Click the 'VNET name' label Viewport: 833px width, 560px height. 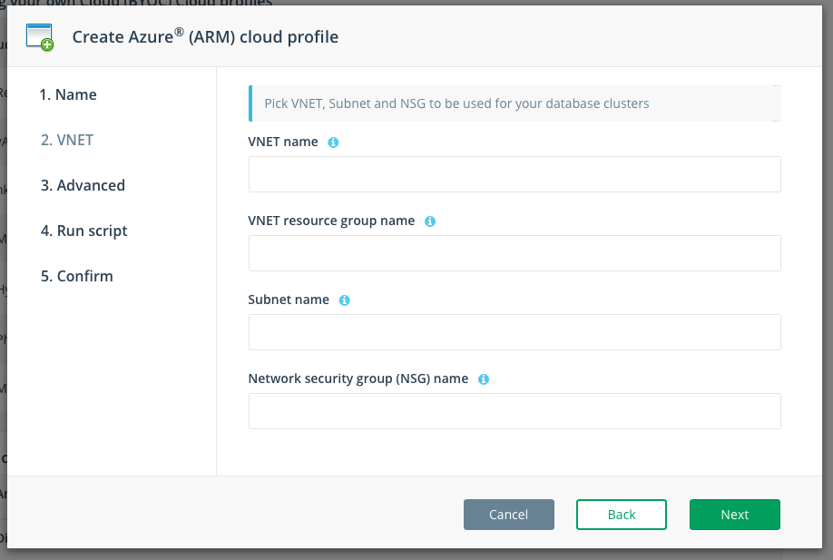(x=283, y=142)
